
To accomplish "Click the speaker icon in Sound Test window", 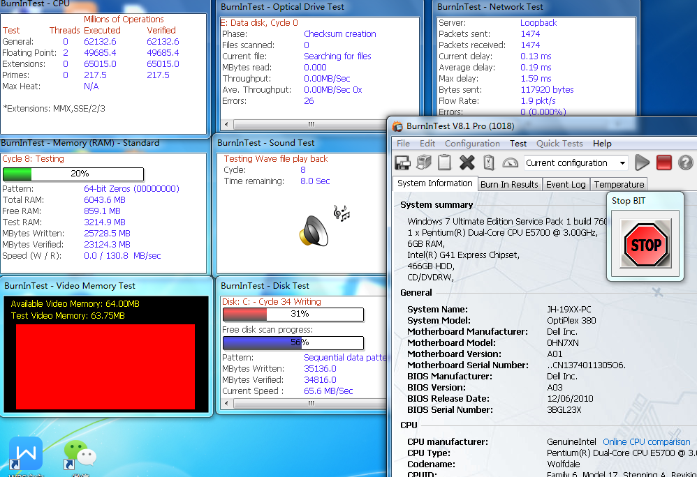I will tap(314, 230).
